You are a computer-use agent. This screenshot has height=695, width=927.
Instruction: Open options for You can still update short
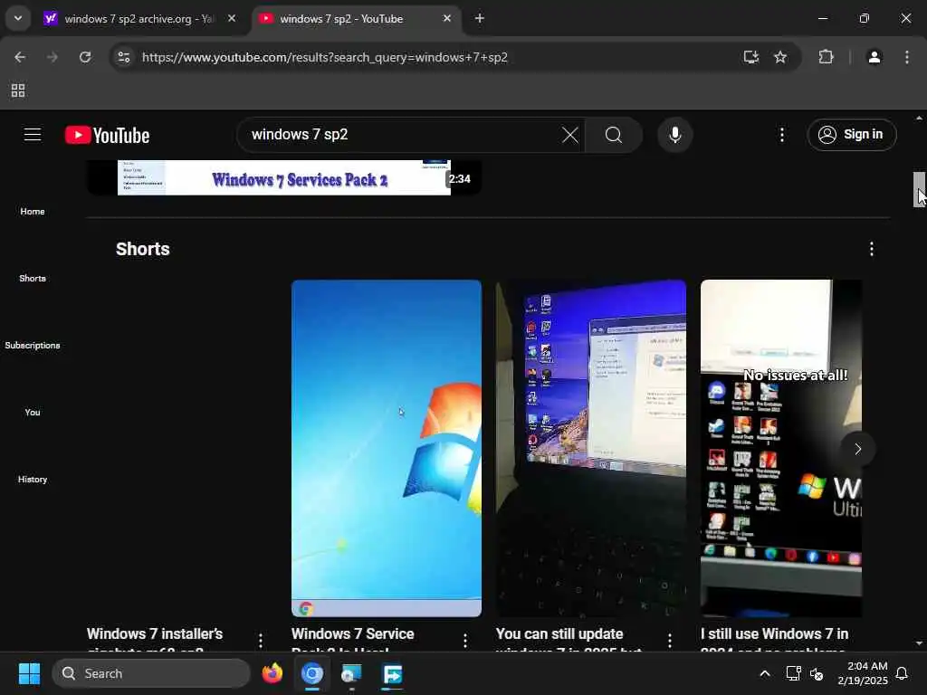(x=670, y=640)
